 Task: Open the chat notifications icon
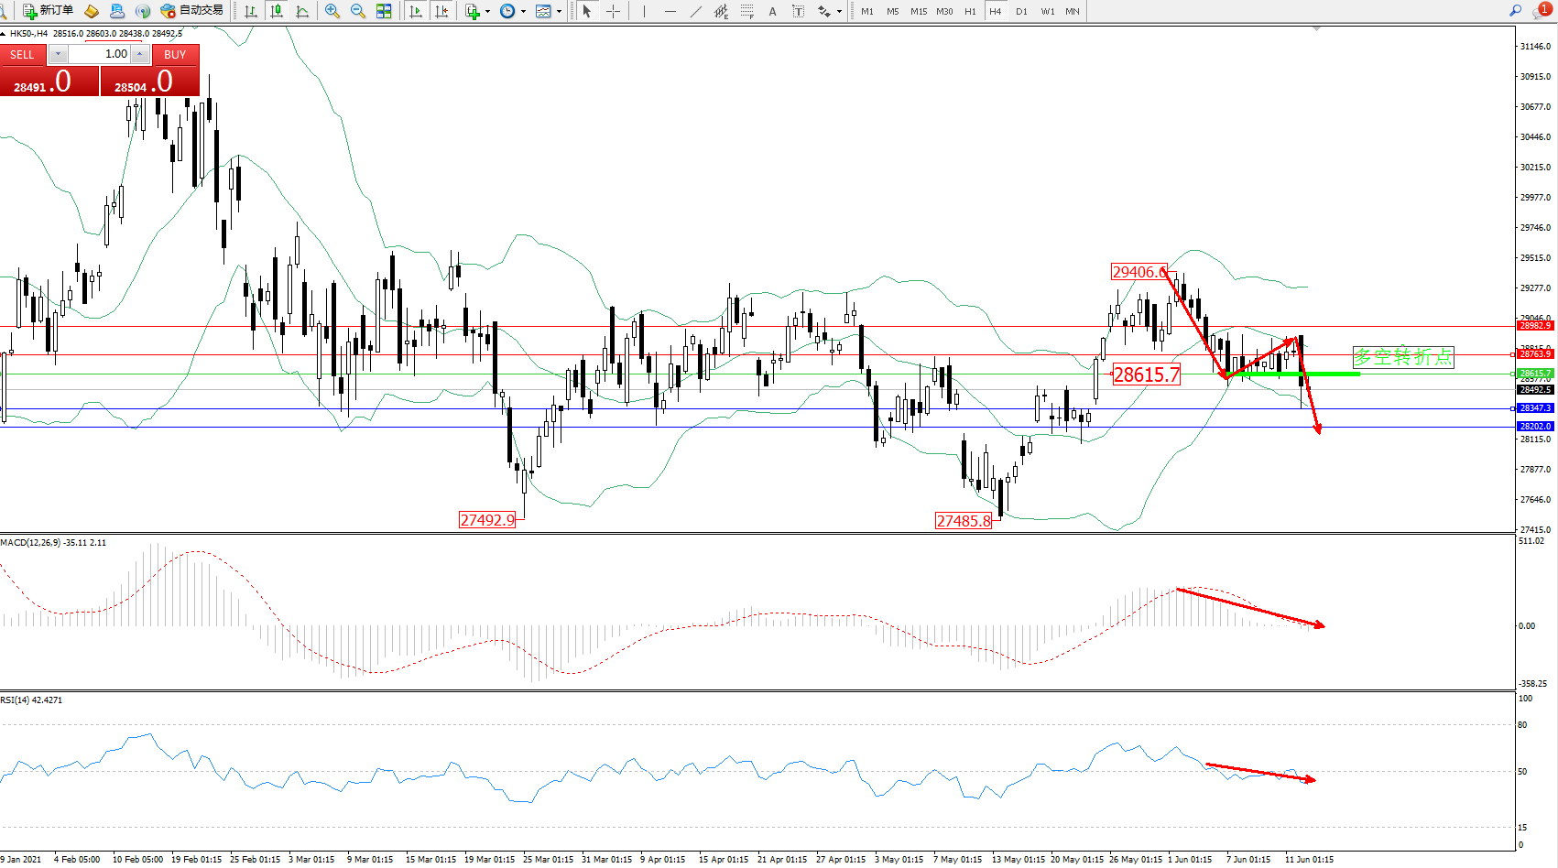pyautogui.click(x=1542, y=11)
